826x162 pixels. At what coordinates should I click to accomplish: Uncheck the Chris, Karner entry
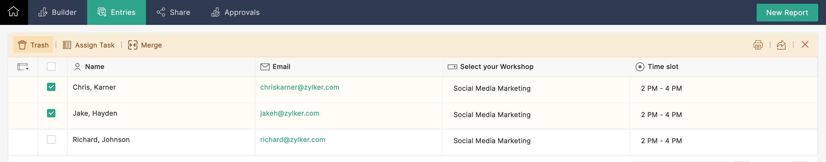click(51, 87)
